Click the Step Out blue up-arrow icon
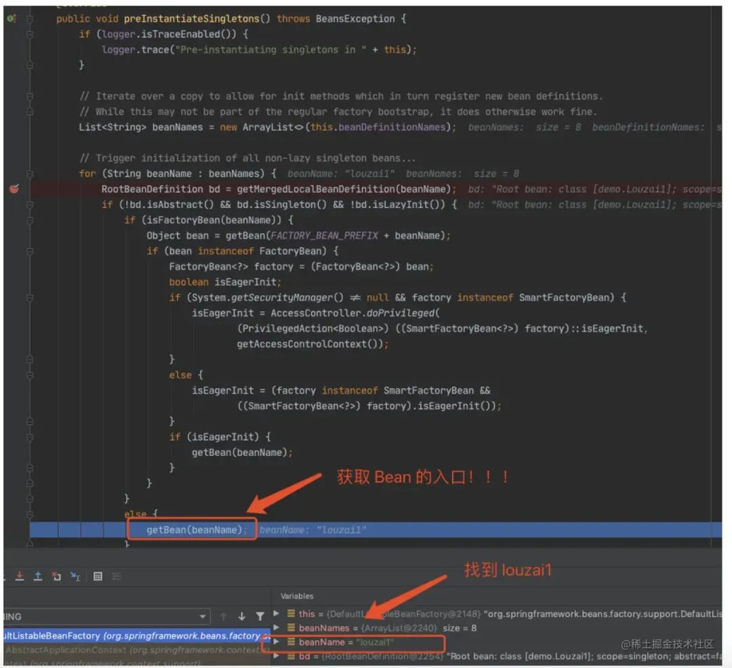The width and height of the screenshot is (732, 668). click(38, 577)
